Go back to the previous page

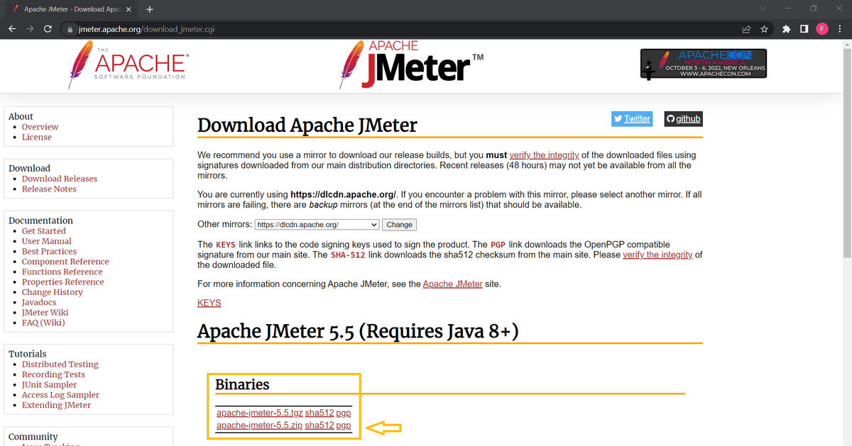coord(11,30)
